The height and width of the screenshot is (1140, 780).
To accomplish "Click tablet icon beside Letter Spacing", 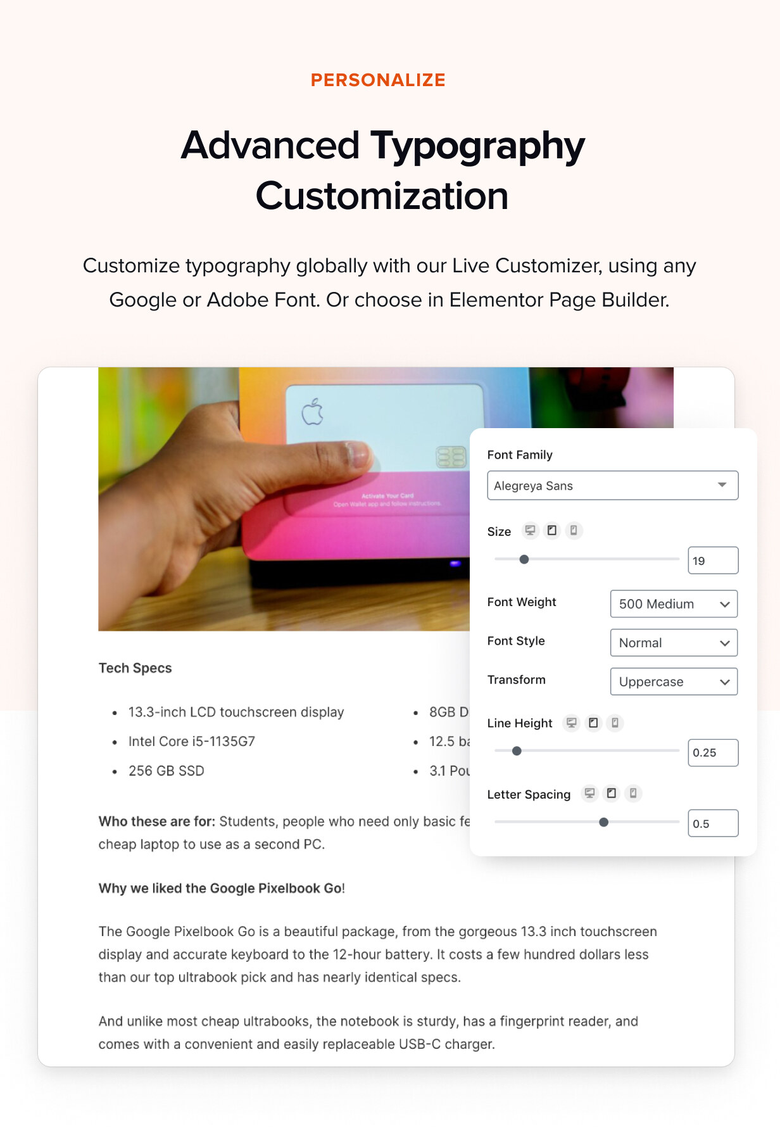I will point(612,793).
